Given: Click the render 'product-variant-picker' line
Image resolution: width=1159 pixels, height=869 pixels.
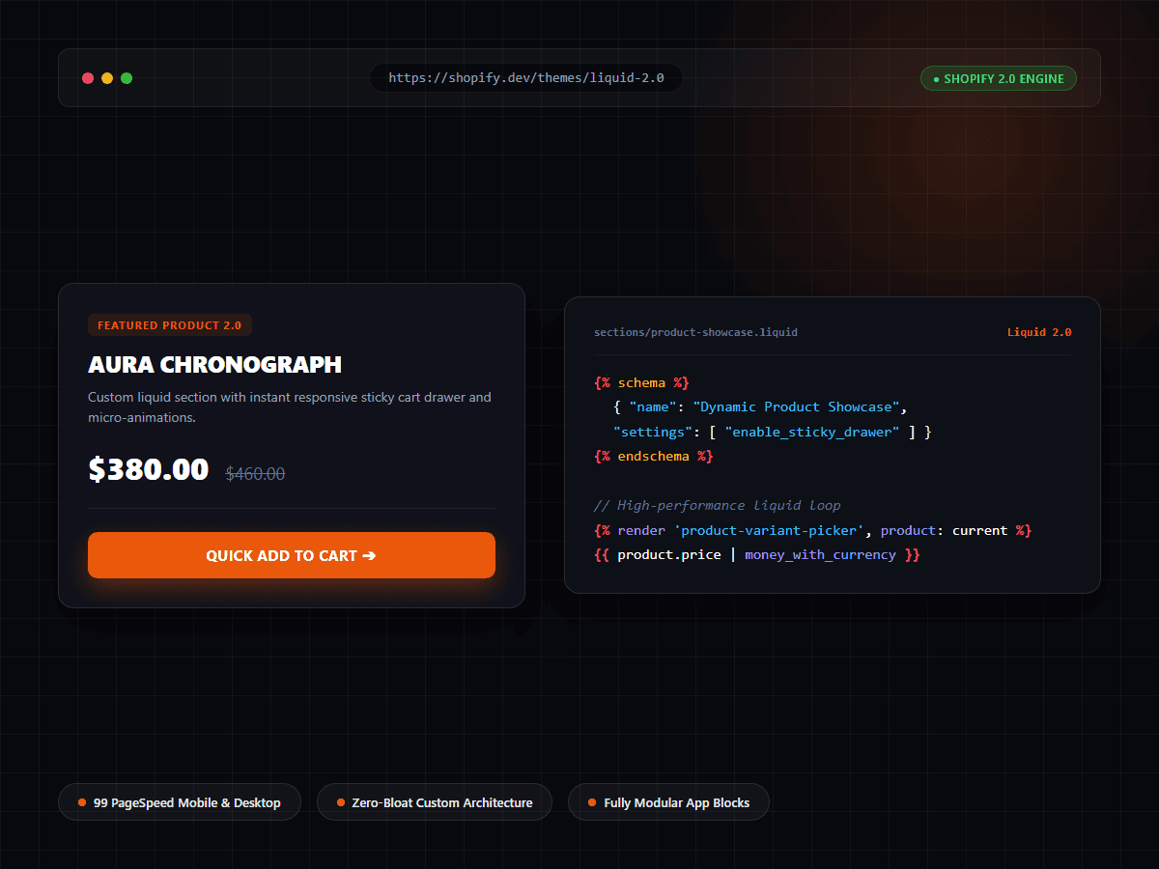Looking at the screenshot, I should pyautogui.click(x=813, y=530).
